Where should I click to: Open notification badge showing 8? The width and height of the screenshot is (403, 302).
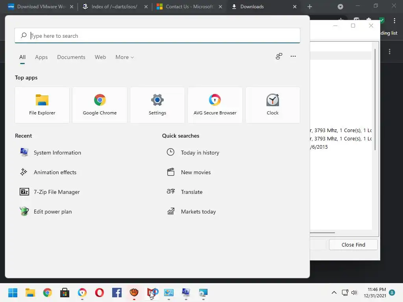coord(392,293)
